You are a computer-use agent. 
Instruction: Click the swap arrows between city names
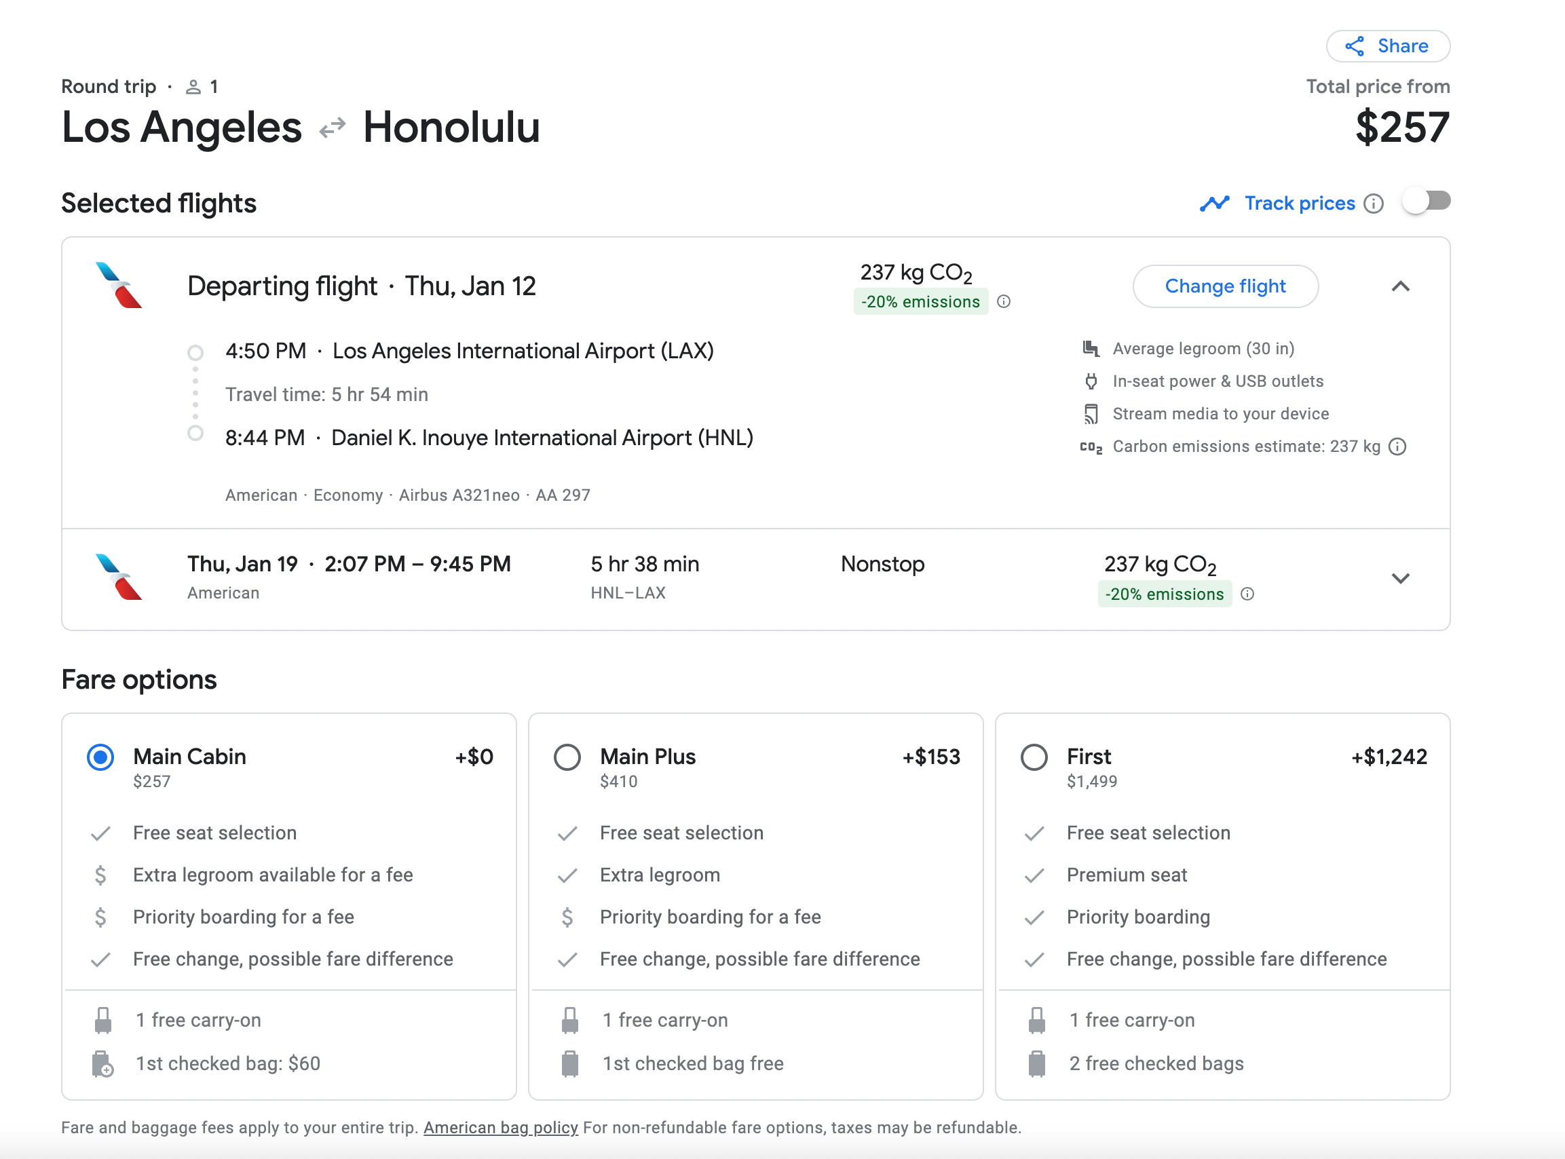coord(332,128)
